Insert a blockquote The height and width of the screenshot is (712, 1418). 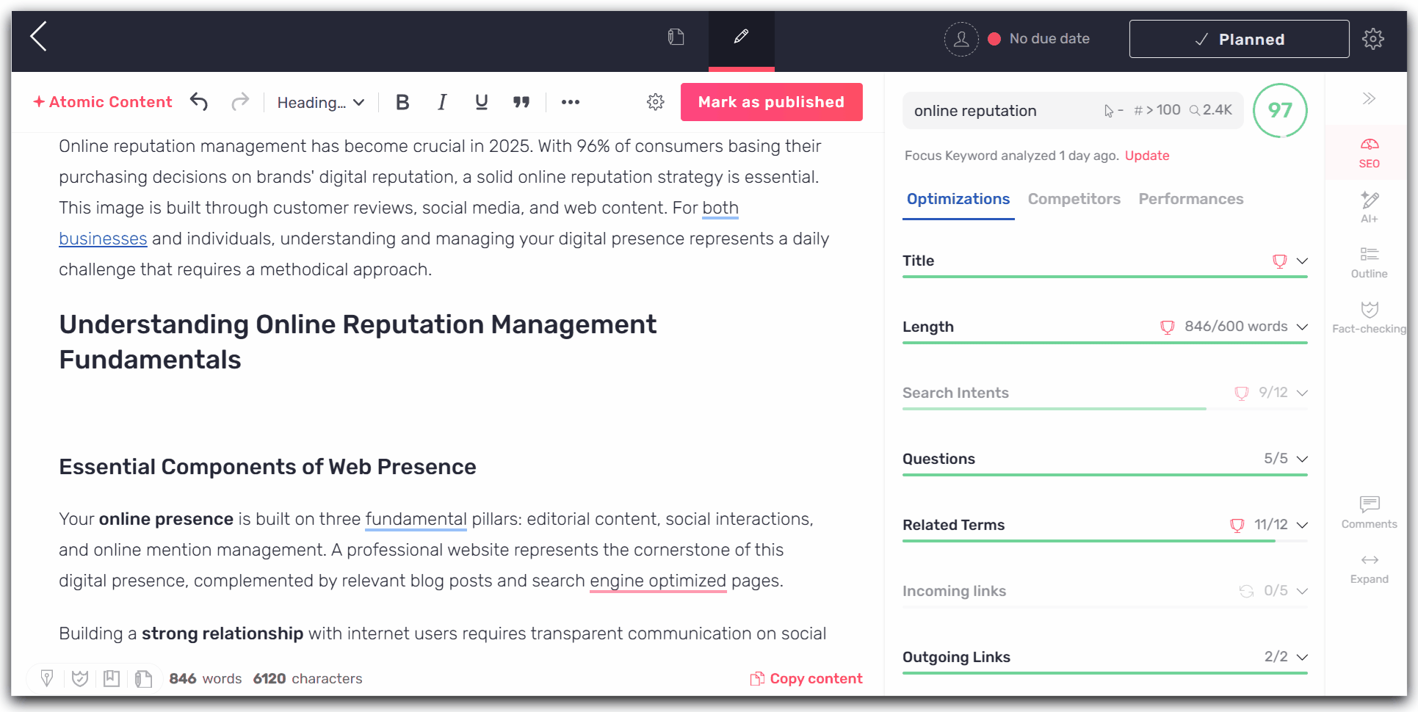tap(521, 102)
